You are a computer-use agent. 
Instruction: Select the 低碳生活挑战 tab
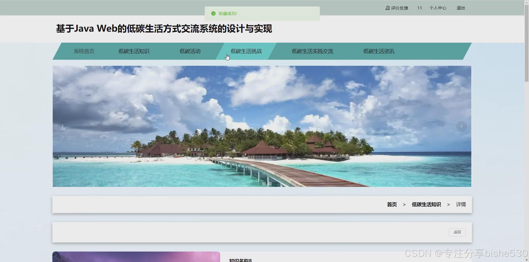point(246,51)
